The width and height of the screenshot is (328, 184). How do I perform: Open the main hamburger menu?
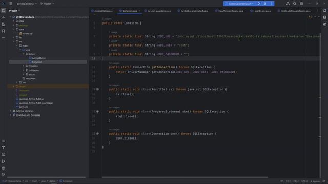click(x=11, y=4)
